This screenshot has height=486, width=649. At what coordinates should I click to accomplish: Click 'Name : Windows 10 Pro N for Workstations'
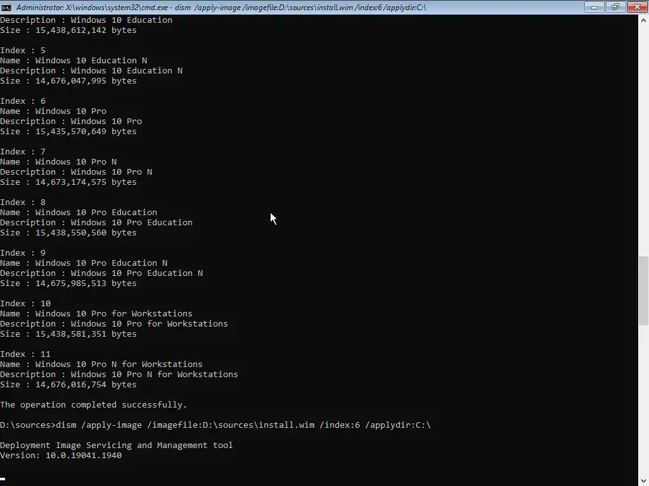pos(101,364)
